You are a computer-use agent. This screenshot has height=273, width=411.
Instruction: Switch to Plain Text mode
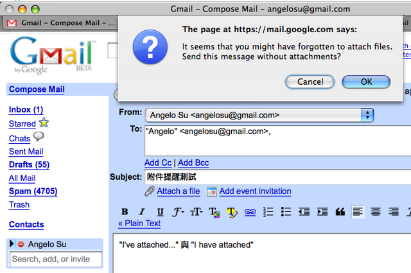(139, 224)
